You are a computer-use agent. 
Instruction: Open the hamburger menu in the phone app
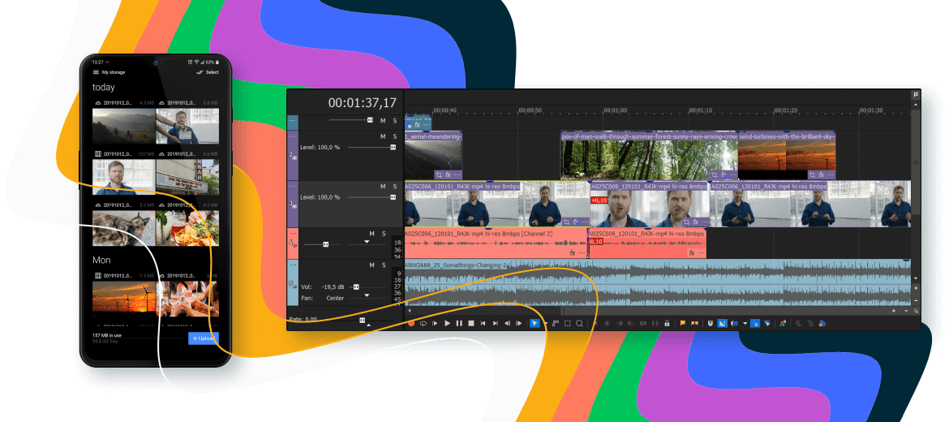(96, 72)
